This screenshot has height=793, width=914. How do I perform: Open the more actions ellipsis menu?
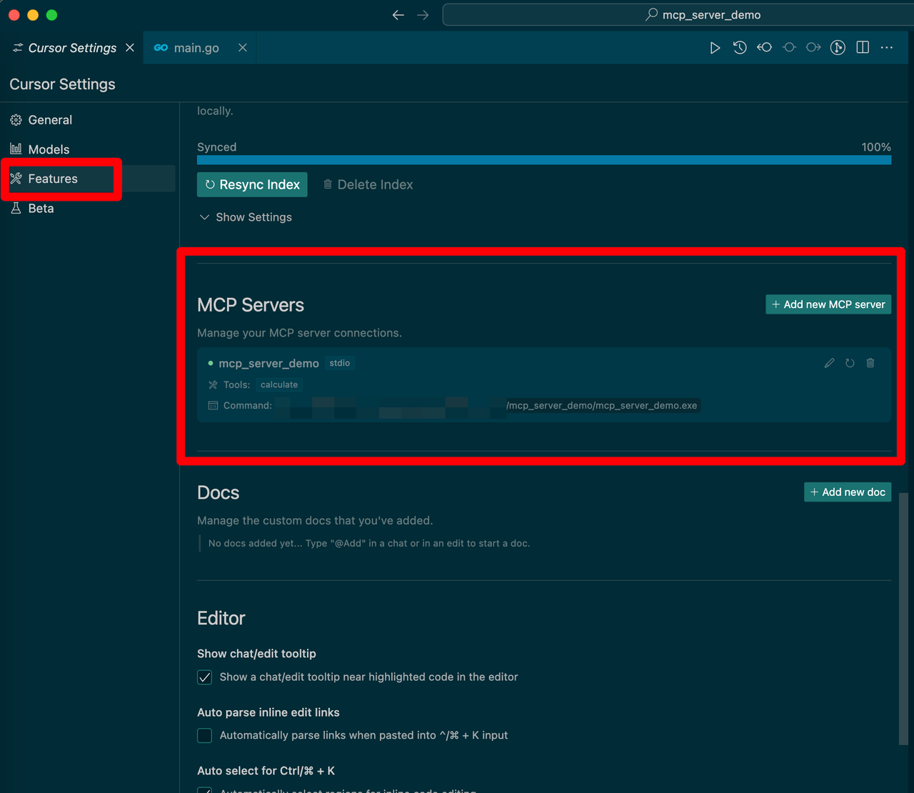pos(887,48)
